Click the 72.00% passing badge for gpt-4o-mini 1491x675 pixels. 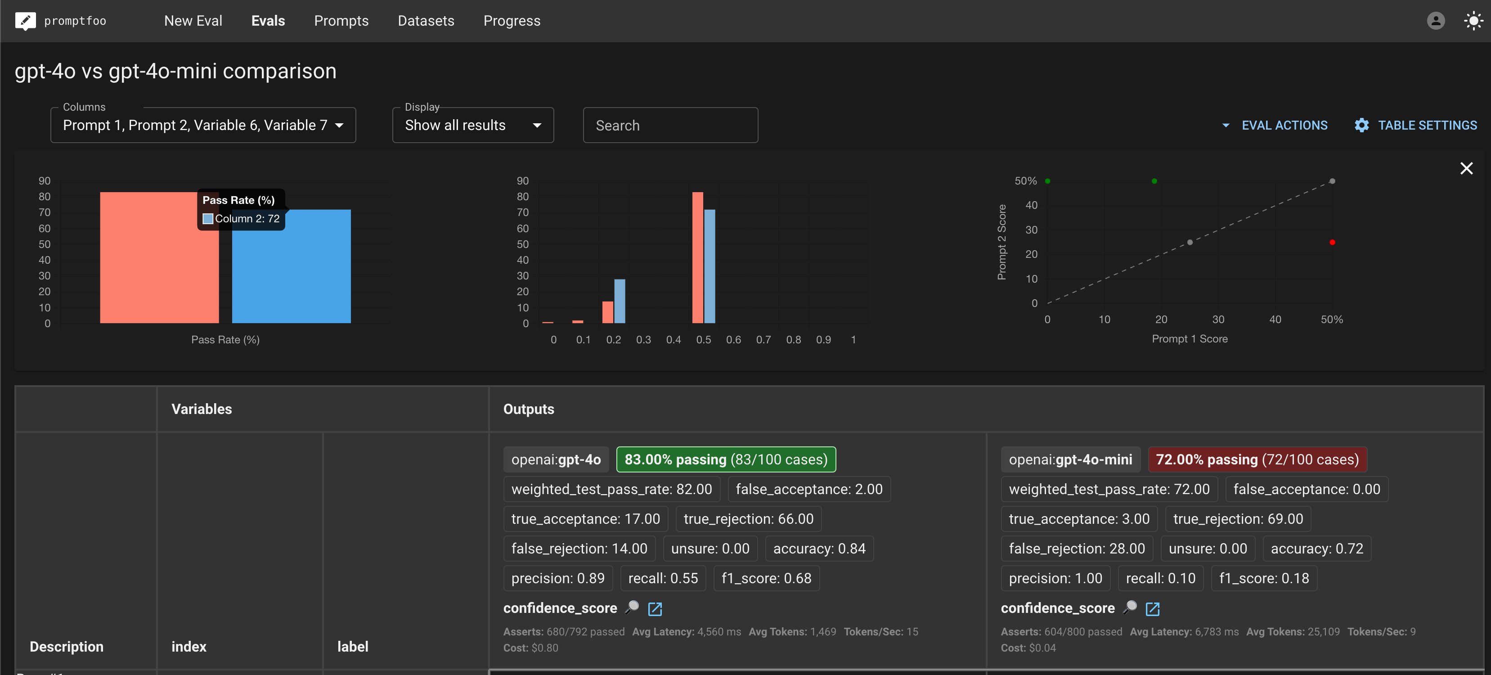click(1257, 459)
